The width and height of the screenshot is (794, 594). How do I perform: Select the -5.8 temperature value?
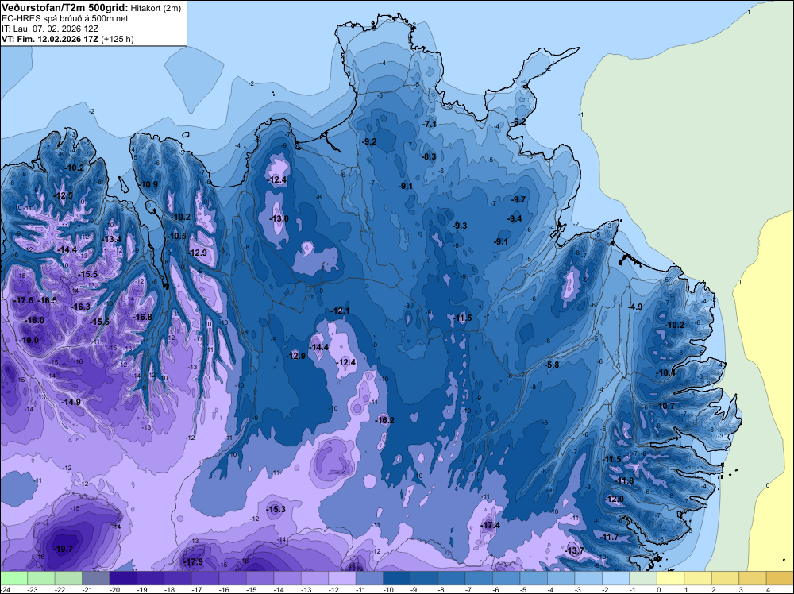[552, 364]
